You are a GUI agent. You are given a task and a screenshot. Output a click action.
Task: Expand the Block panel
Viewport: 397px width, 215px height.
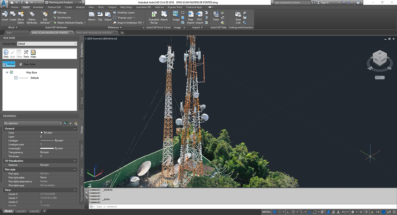(13, 28)
